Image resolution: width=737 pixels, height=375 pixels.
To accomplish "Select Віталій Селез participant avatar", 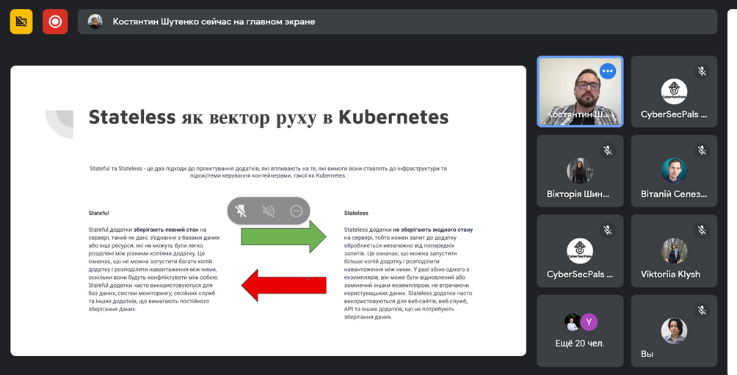I will [674, 170].
